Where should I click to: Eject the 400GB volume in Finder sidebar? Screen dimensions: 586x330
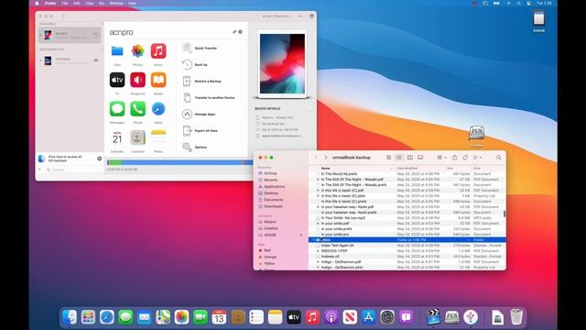(301, 235)
